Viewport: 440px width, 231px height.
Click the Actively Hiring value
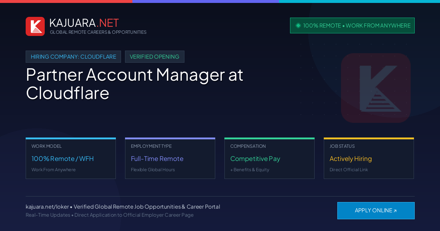[351, 159]
